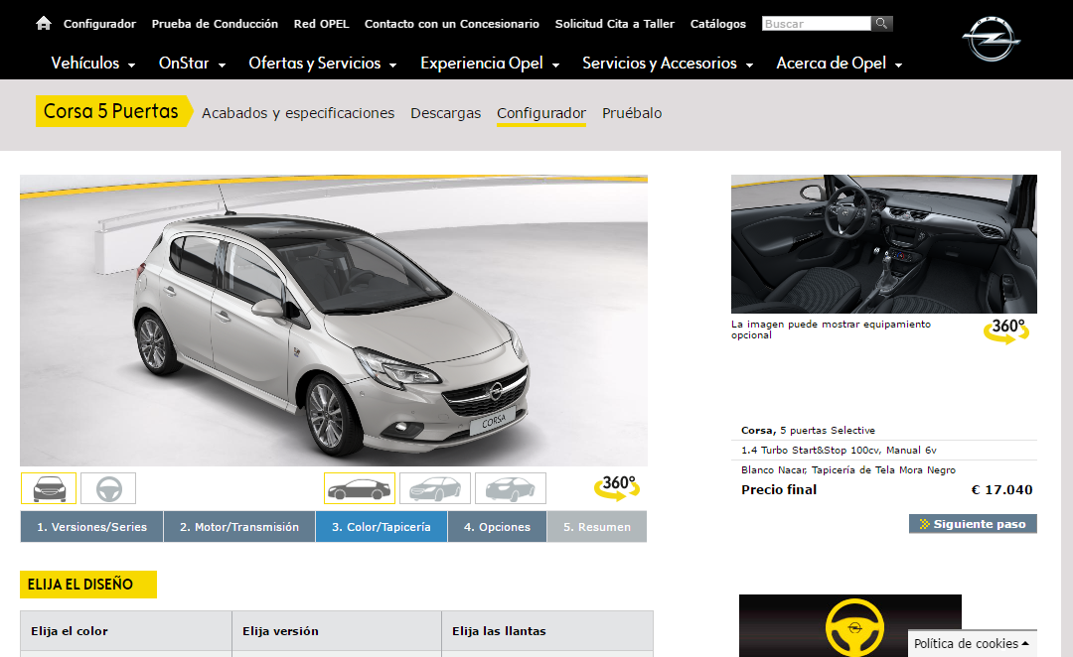Screen dimensions: 1073x657
Task: Go to step 2 Motor/Transmisión tab
Action: point(239,527)
